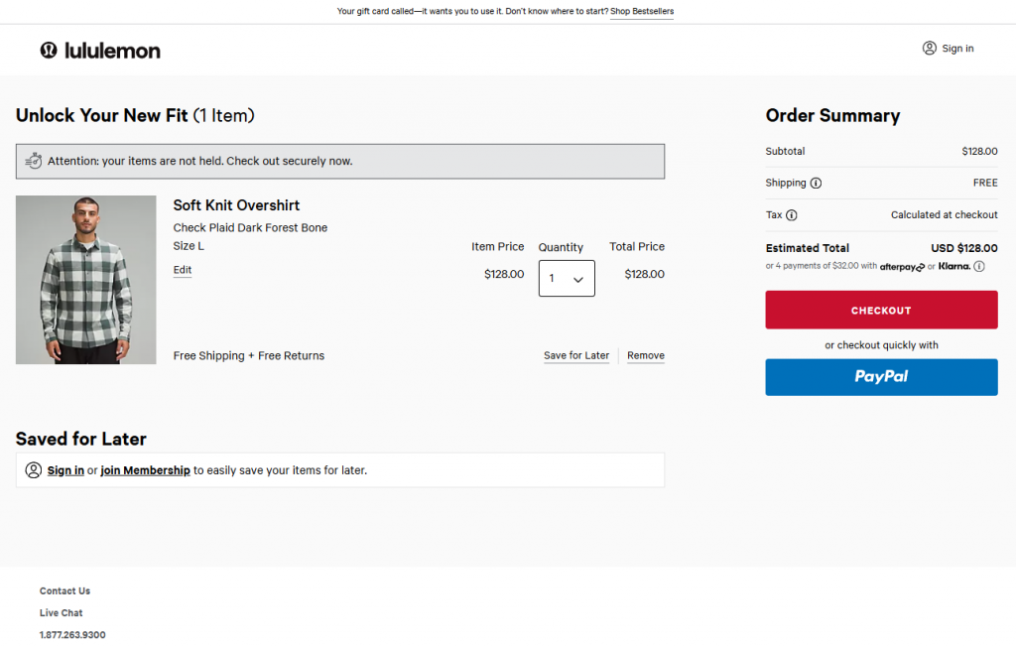Screen dimensions: 1016x647
Task: Click the Afterpay logo
Action: (902, 266)
